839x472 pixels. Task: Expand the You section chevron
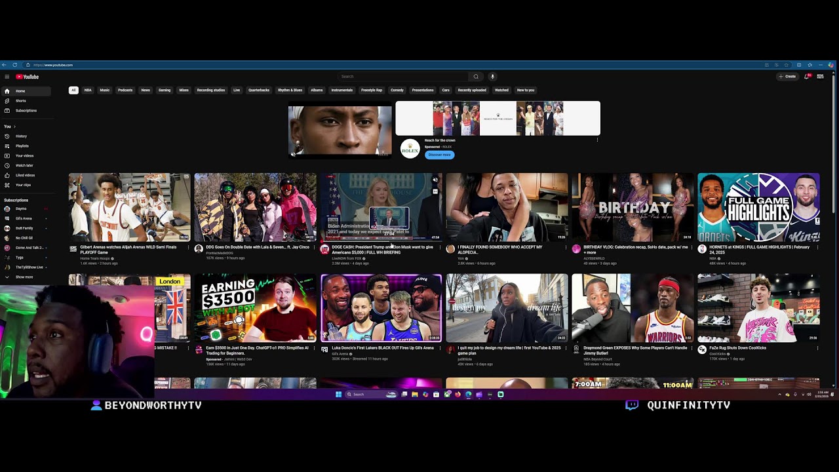pyautogui.click(x=14, y=127)
